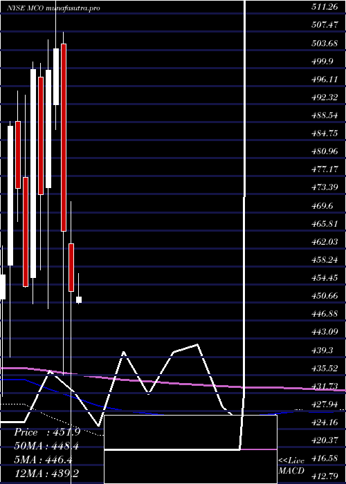Click the 424.16 axis label
The height and width of the screenshot is (484, 346).
[325, 422]
